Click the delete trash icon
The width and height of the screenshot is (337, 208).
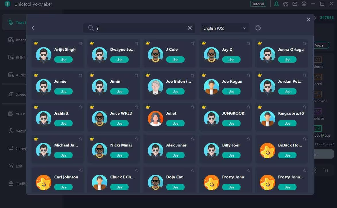(x=326, y=170)
